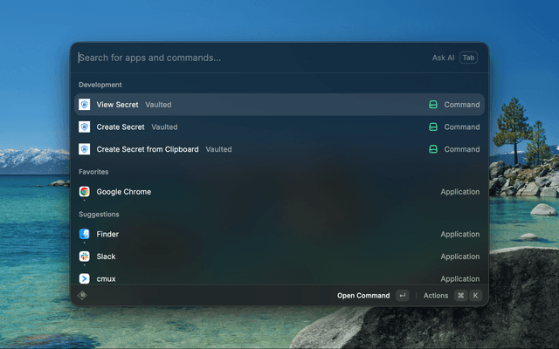Screen dimensions: 559x349
Task: Launch Google Chrome from Favorites
Action: 279,192
